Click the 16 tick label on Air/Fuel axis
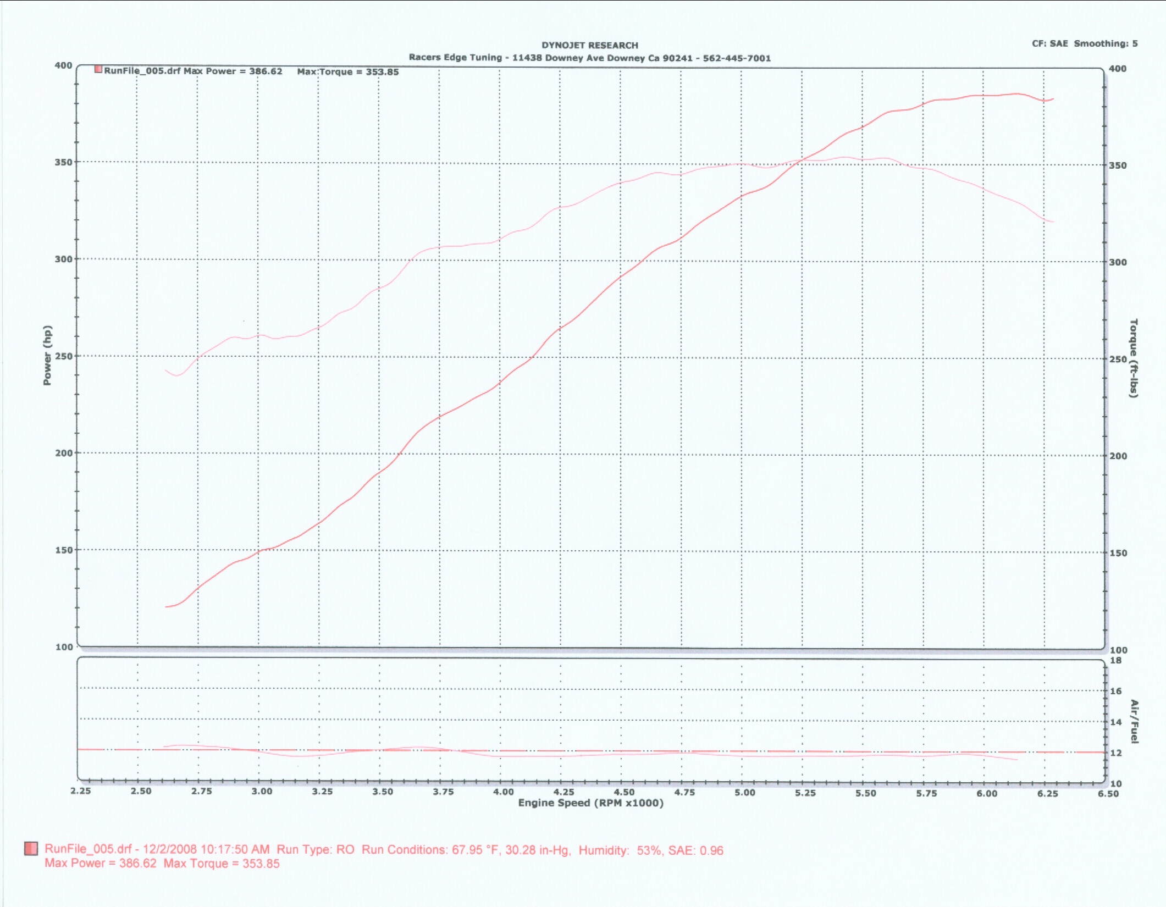Image resolution: width=1166 pixels, height=907 pixels. click(1115, 691)
